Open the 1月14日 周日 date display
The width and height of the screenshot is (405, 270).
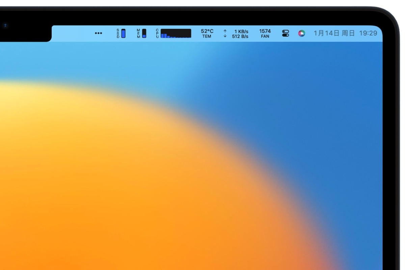[334, 33]
